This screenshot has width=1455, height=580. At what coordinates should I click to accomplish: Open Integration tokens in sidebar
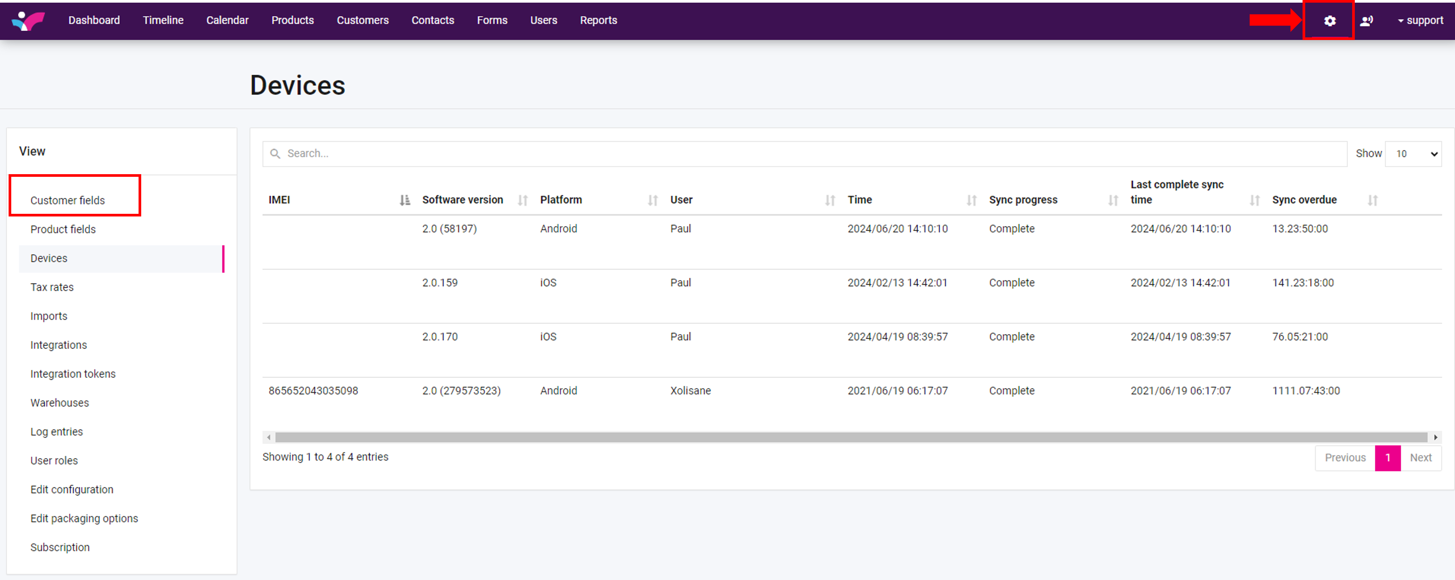click(73, 374)
